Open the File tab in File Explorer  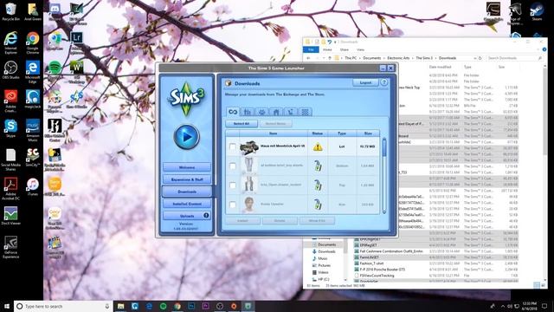click(x=311, y=49)
